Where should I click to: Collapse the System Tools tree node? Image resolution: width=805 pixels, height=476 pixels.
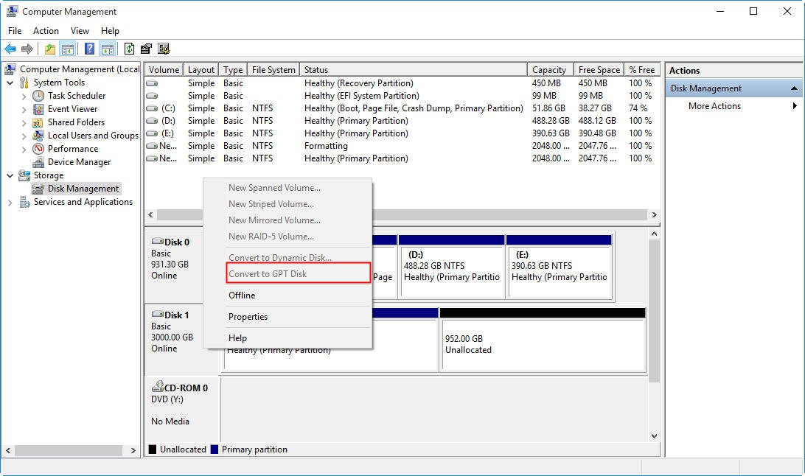pos(10,83)
